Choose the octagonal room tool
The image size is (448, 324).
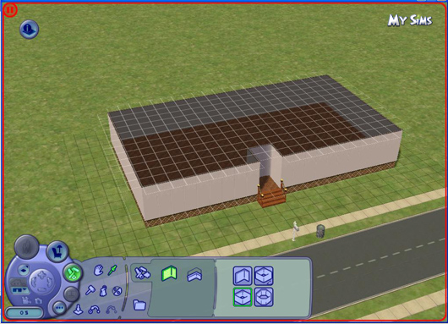pyautogui.click(x=264, y=297)
